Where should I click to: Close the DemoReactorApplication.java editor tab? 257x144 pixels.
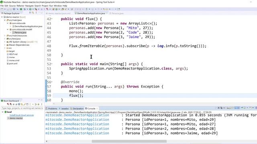tap(107, 13)
